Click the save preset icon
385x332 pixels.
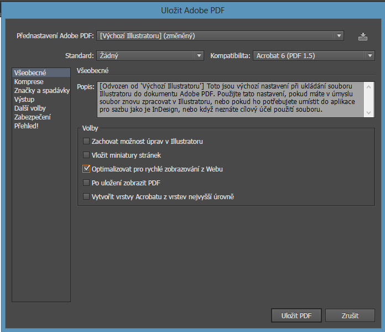(x=363, y=37)
